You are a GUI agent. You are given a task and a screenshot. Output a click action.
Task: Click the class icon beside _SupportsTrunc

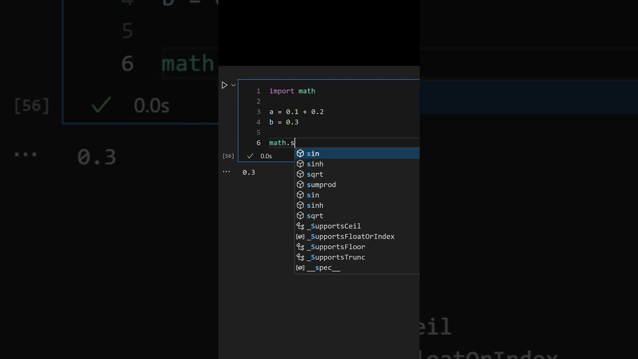click(x=300, y=257)
